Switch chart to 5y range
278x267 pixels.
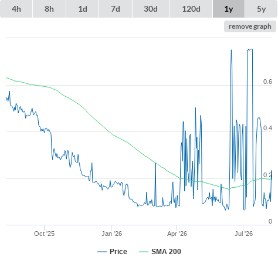(262, 9)
